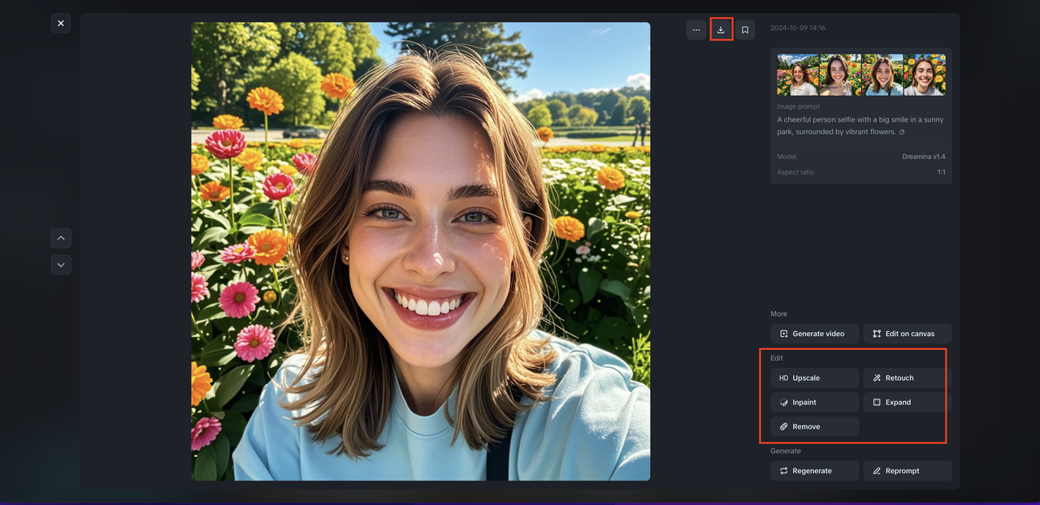Click the Expand button
The image size is (1040, 505).
coord(906,402)
